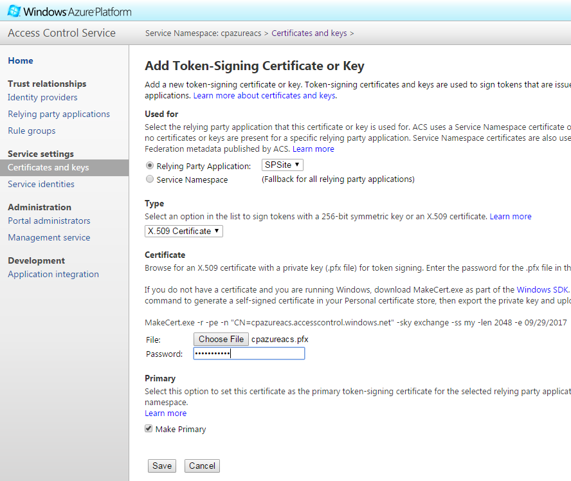Open Management service settings
This screenshot has height=481, width=571.
[49, 237]
